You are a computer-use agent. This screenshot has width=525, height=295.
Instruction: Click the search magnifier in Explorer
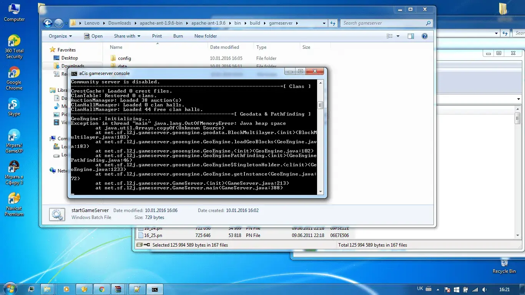tap(428, 23)
